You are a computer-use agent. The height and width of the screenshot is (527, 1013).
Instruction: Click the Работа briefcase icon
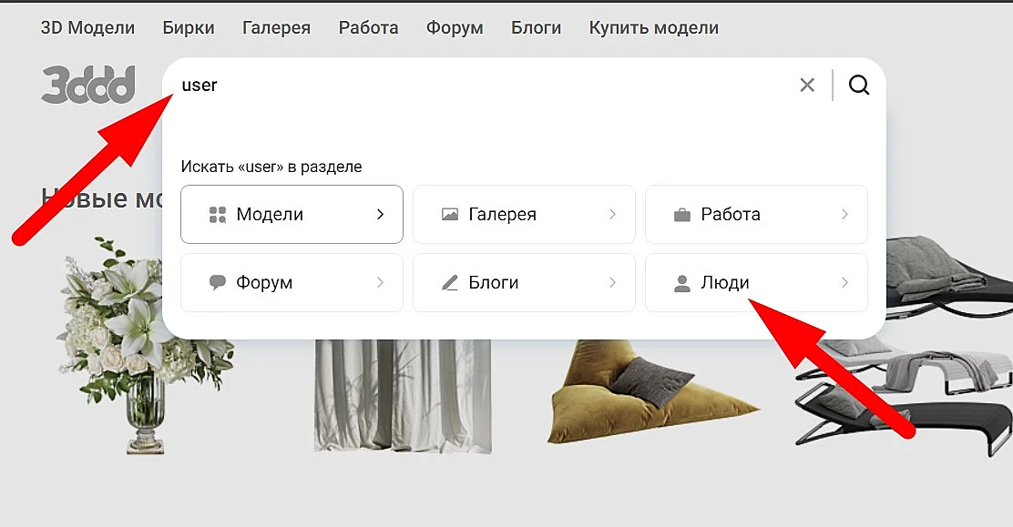pos(682,215)
